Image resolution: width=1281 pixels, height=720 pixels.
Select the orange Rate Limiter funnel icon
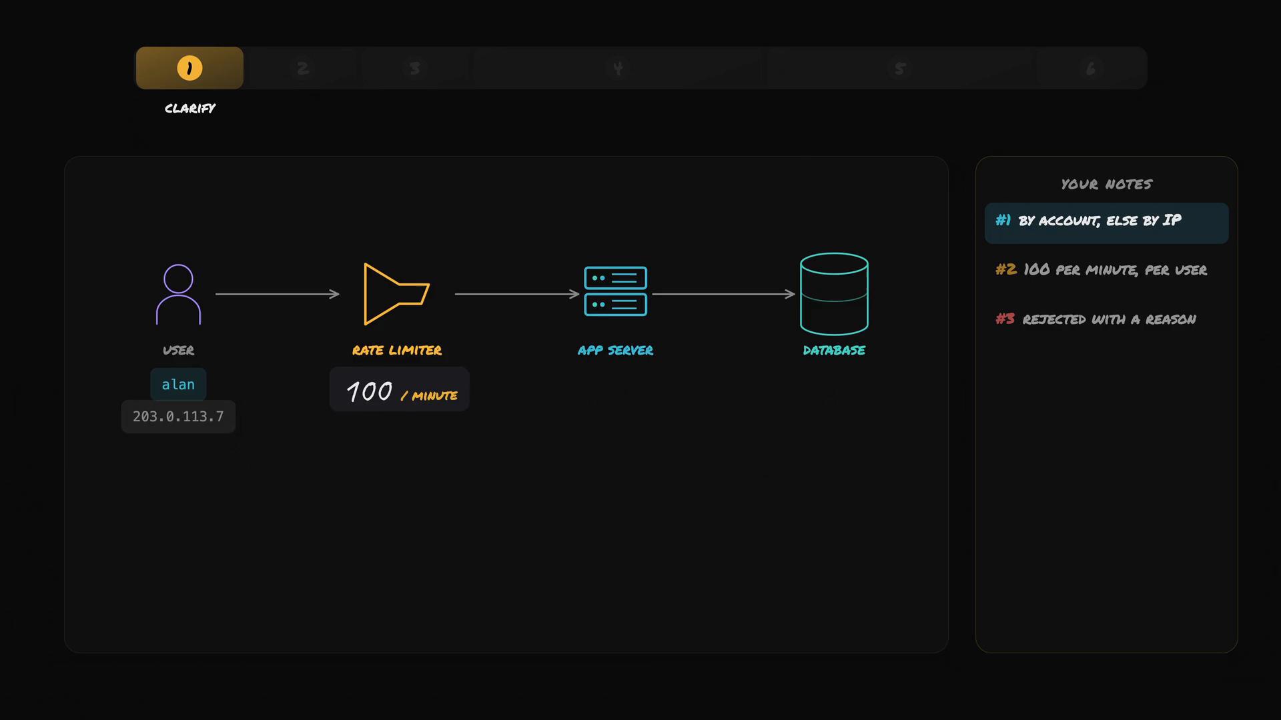[396, 294]
